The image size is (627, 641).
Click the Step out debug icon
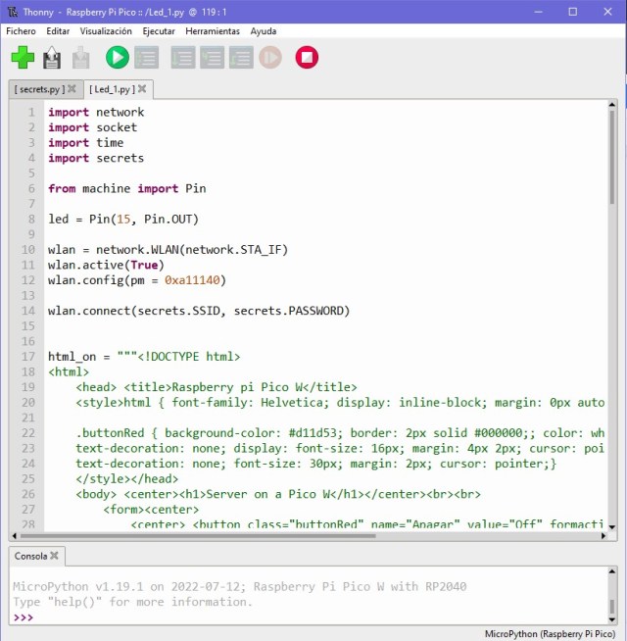pyautogui.click(x=241, y=57)
